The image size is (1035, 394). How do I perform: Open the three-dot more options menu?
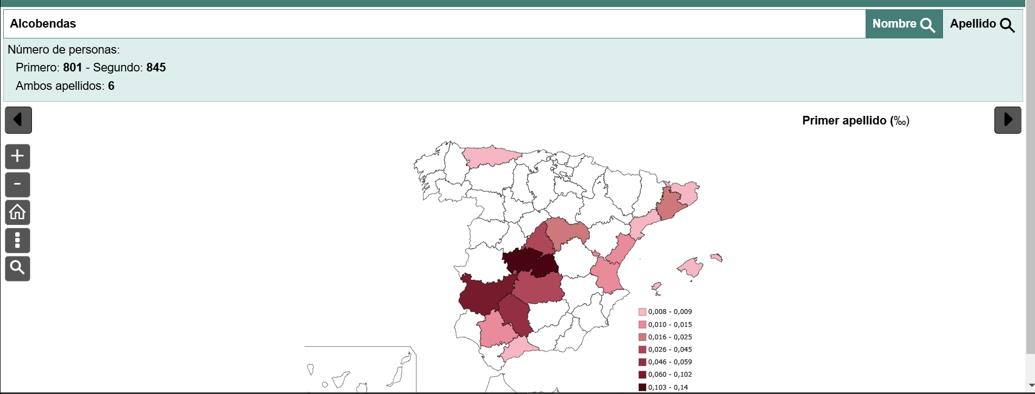17,240
